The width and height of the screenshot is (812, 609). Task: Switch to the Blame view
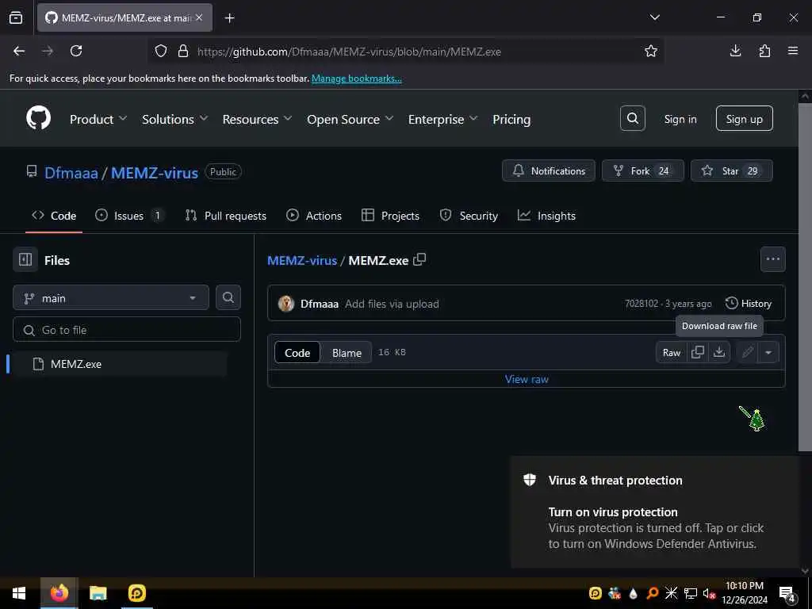click(347, 353)
